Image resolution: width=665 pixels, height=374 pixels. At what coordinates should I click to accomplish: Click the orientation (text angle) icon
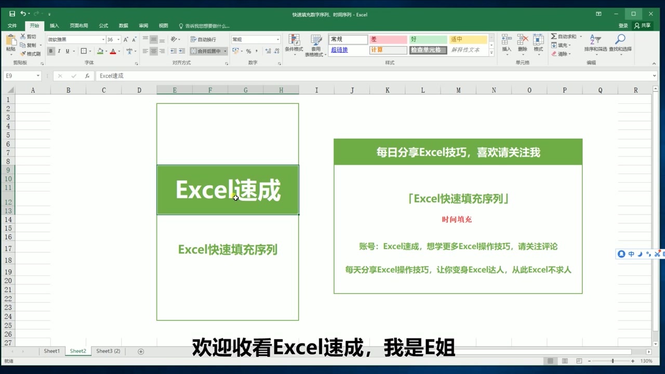(174, 39)
